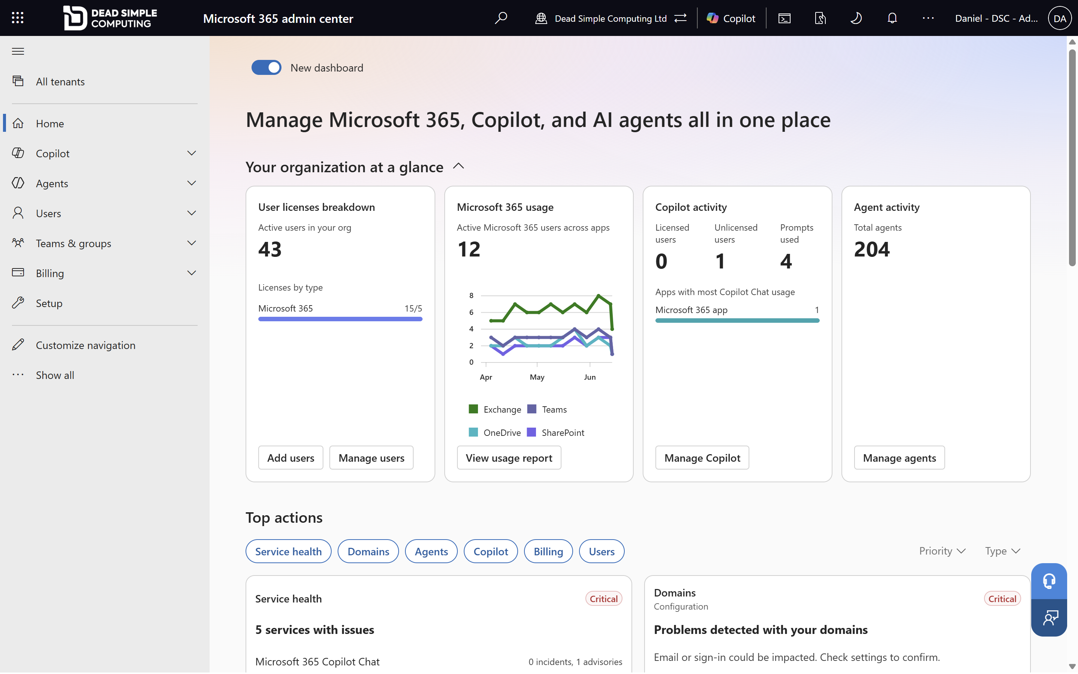Click the Teams legend swatch
This screenshot has height=674, width=1078.
pyautogui.click(x=532, y=409)
